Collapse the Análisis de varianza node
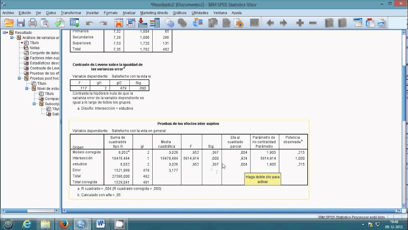 click(x=12, y=37)
